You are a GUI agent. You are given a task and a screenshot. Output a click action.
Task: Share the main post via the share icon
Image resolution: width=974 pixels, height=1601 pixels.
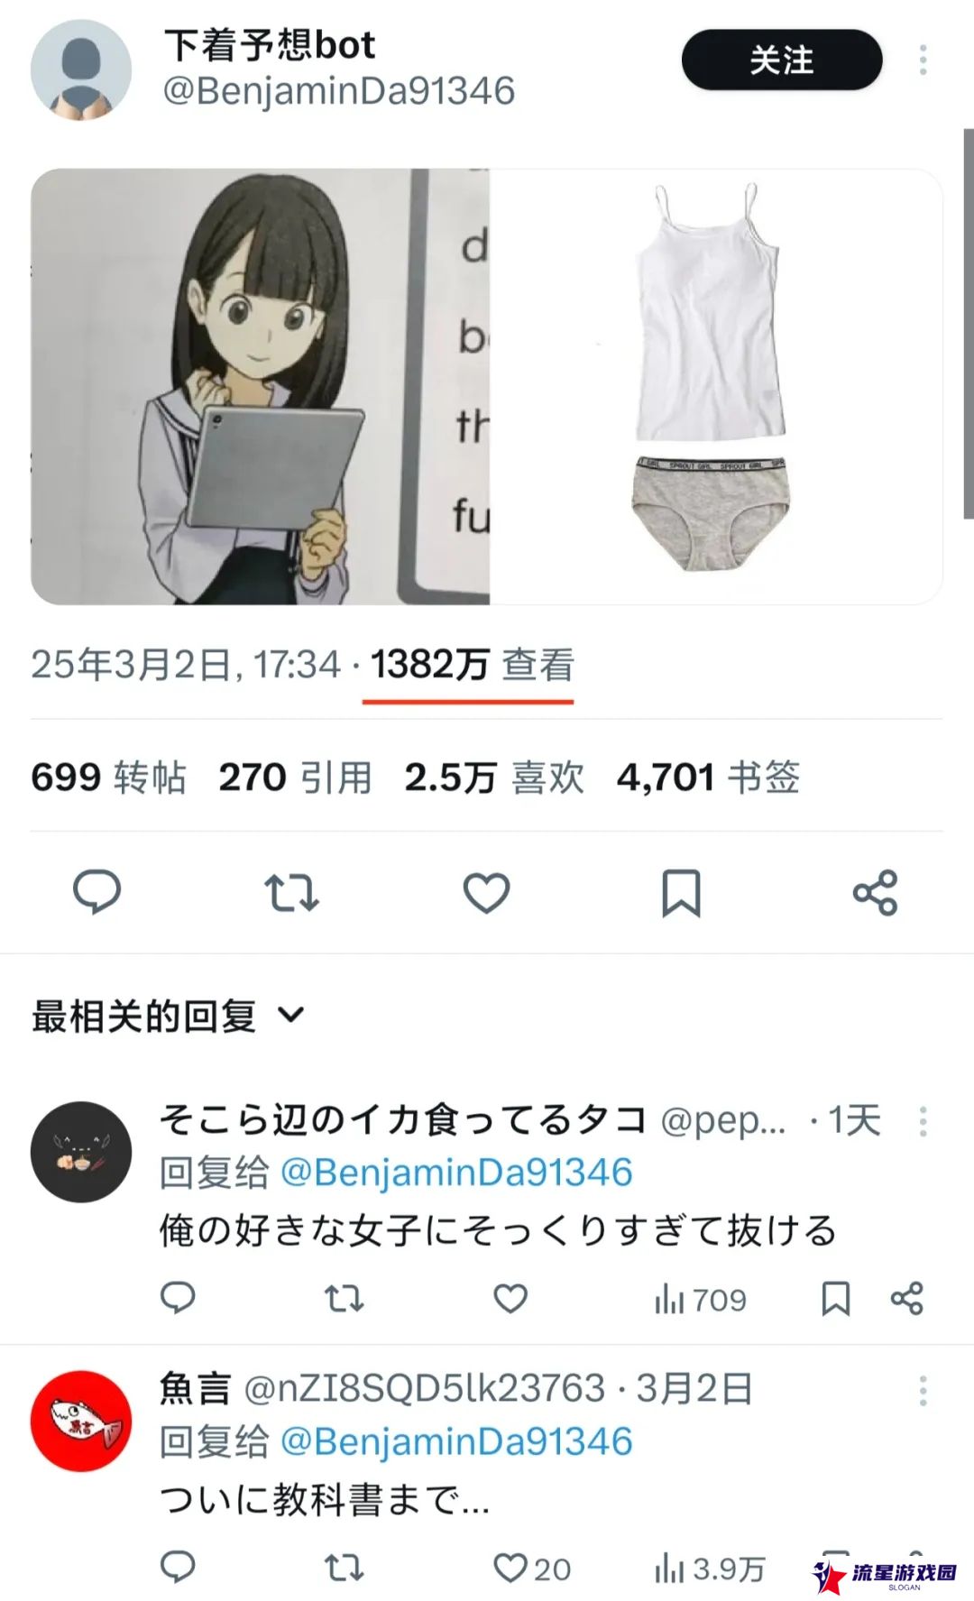click(x=875, y=892)
